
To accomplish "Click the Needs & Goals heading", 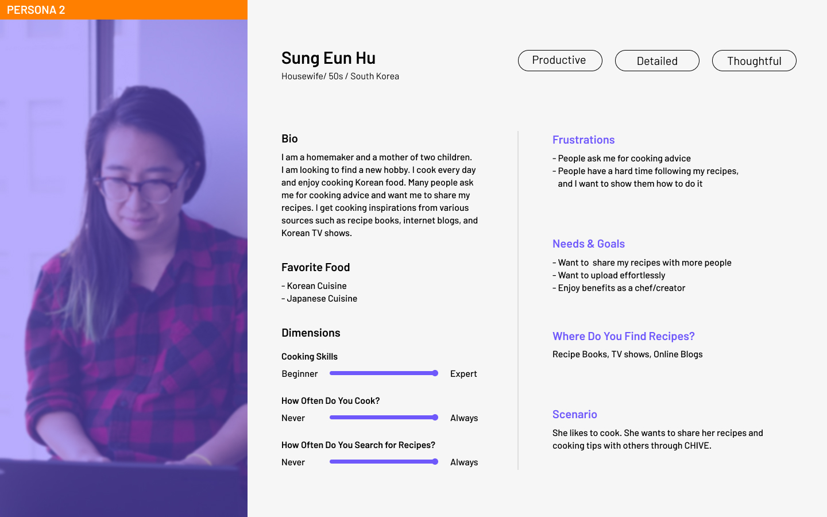I will [589, 244].
